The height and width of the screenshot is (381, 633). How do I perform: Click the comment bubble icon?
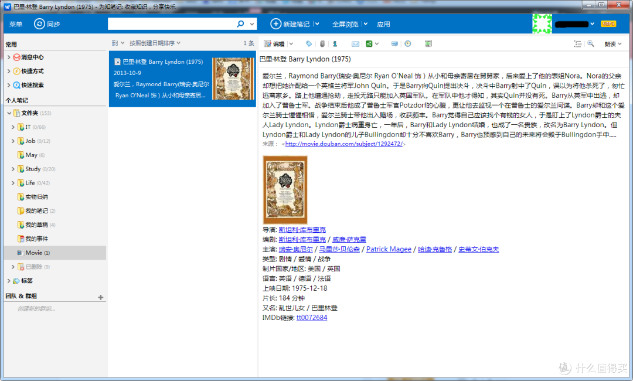[394, 43]
